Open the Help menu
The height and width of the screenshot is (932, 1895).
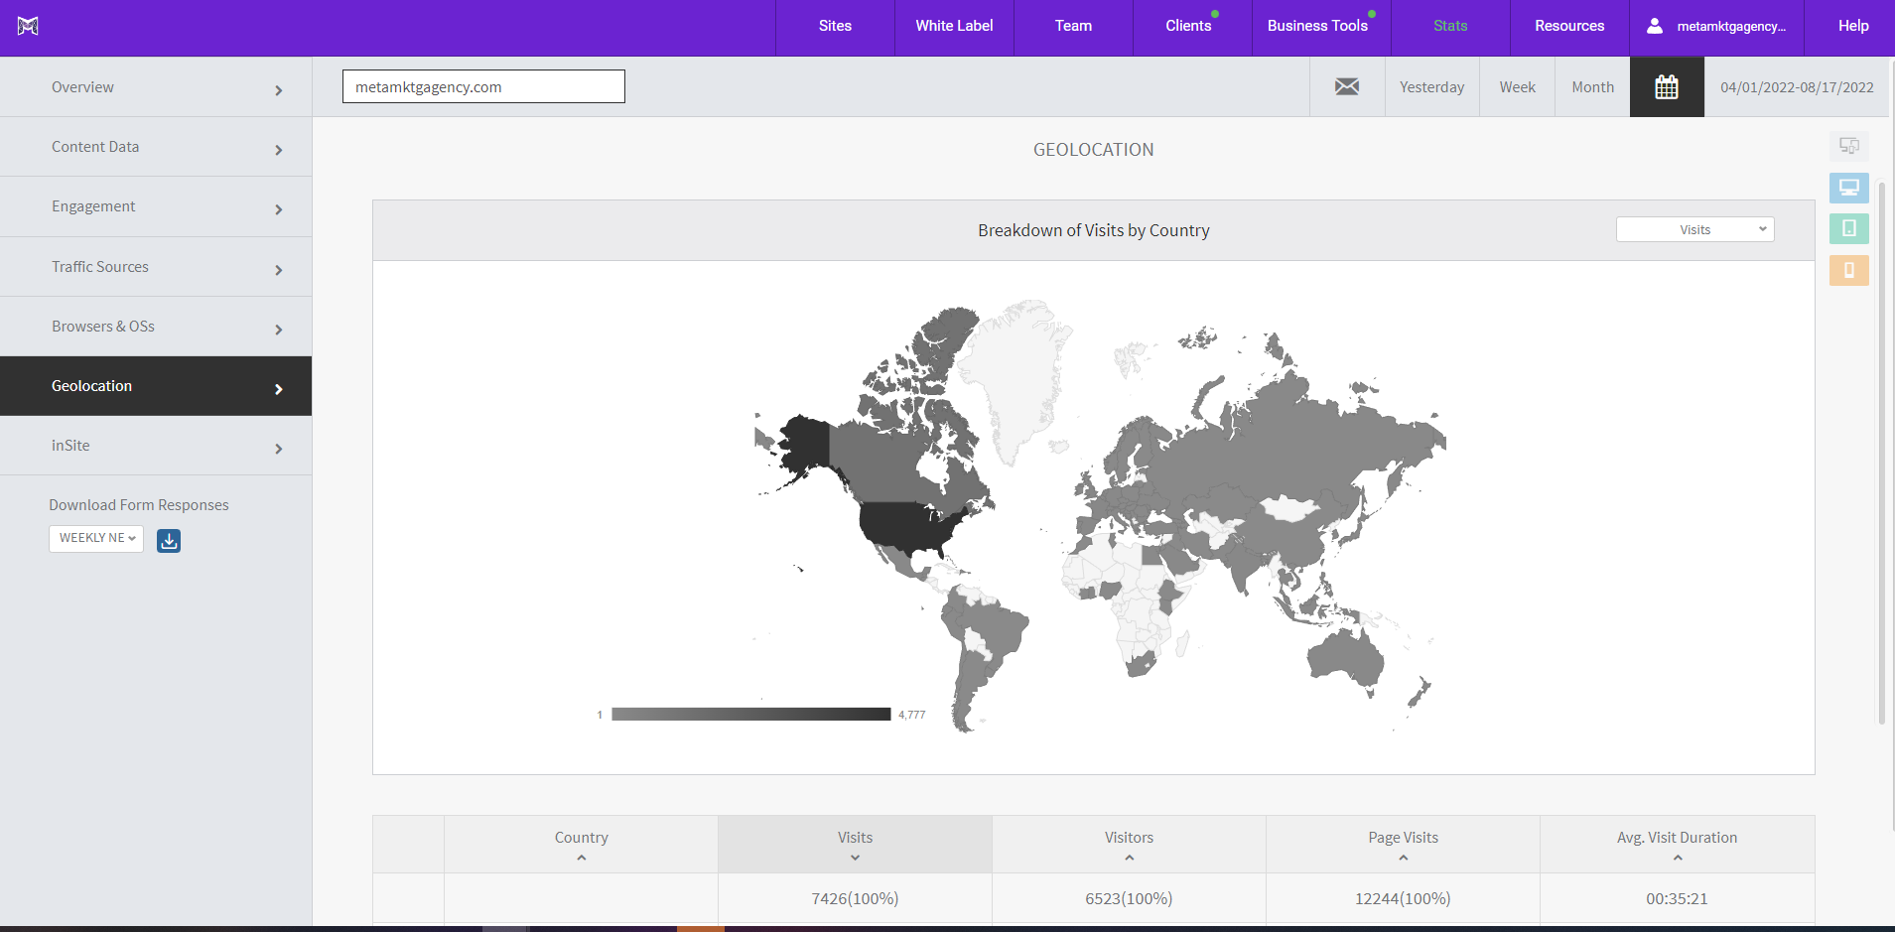(1853, 26)
